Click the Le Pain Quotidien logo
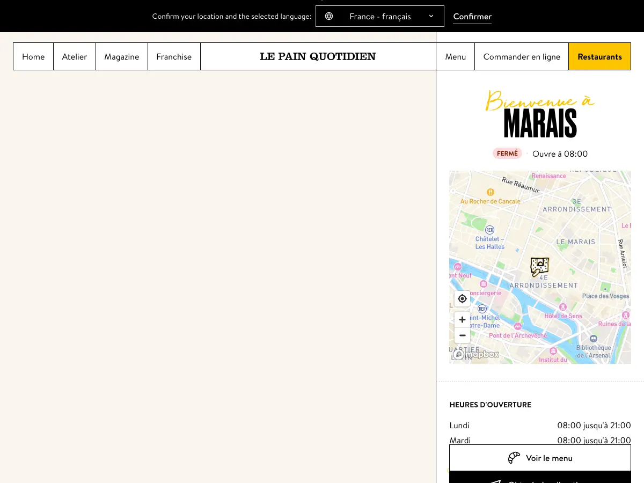Image resolution: width=644 pixels, height=483 pixels. click(x=318, y=56)
